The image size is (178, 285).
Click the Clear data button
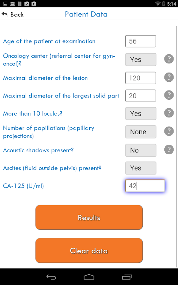(89, 251)
